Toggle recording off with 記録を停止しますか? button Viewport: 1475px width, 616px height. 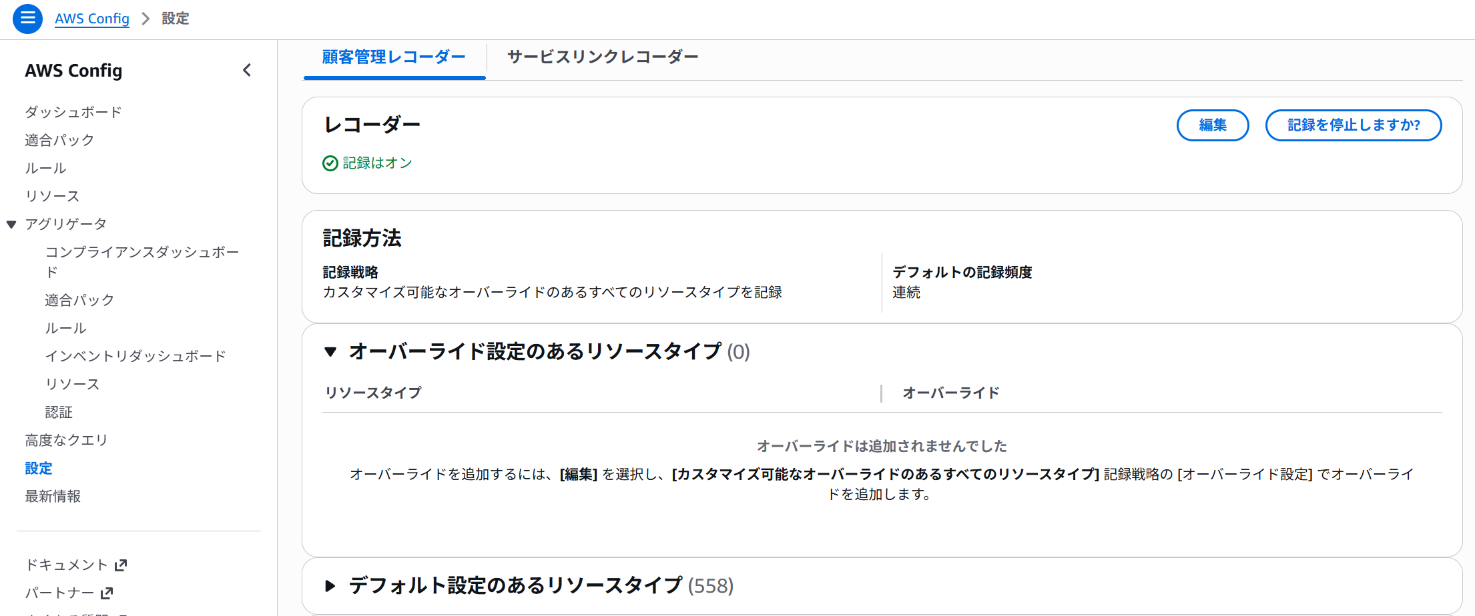(1353, 125)
